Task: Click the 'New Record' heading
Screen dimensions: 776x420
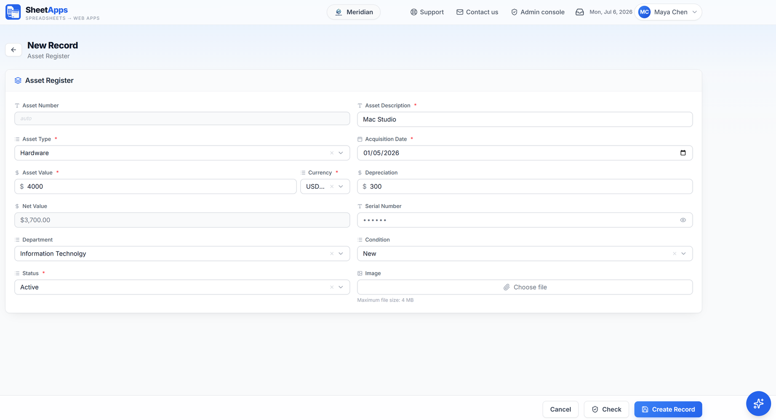Action: [x=52, y=45]
